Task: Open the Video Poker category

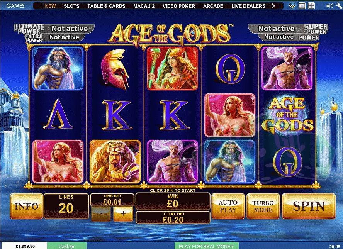Action: (x=179, y=6)
